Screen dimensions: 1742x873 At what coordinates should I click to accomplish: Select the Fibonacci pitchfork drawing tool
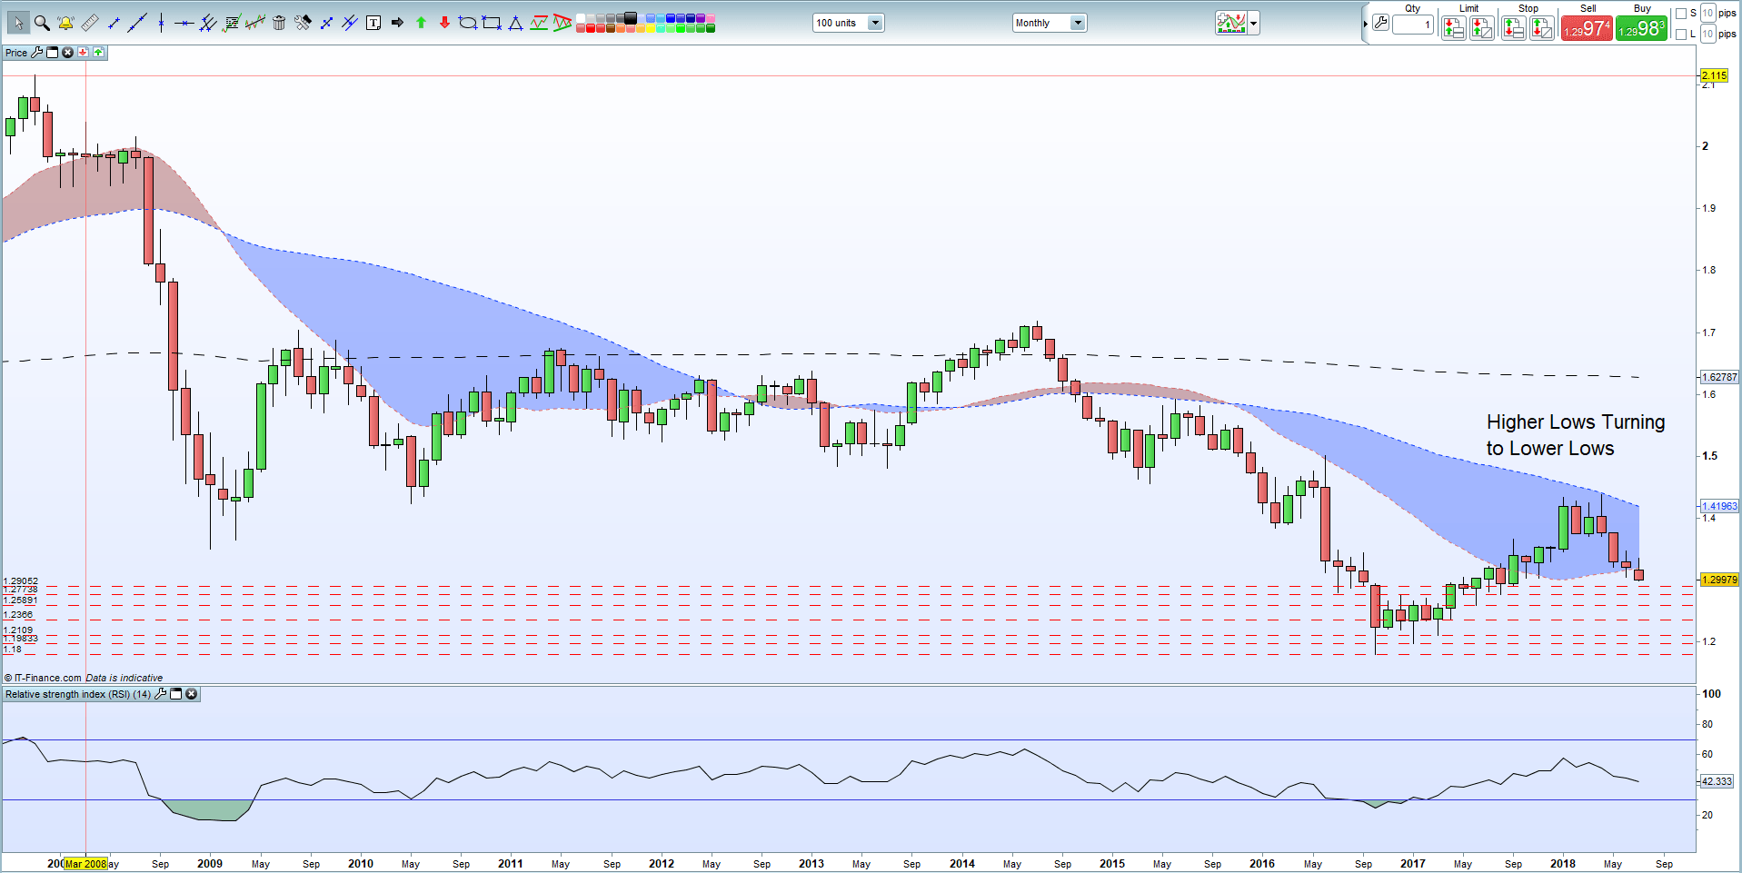coord(208,23)
